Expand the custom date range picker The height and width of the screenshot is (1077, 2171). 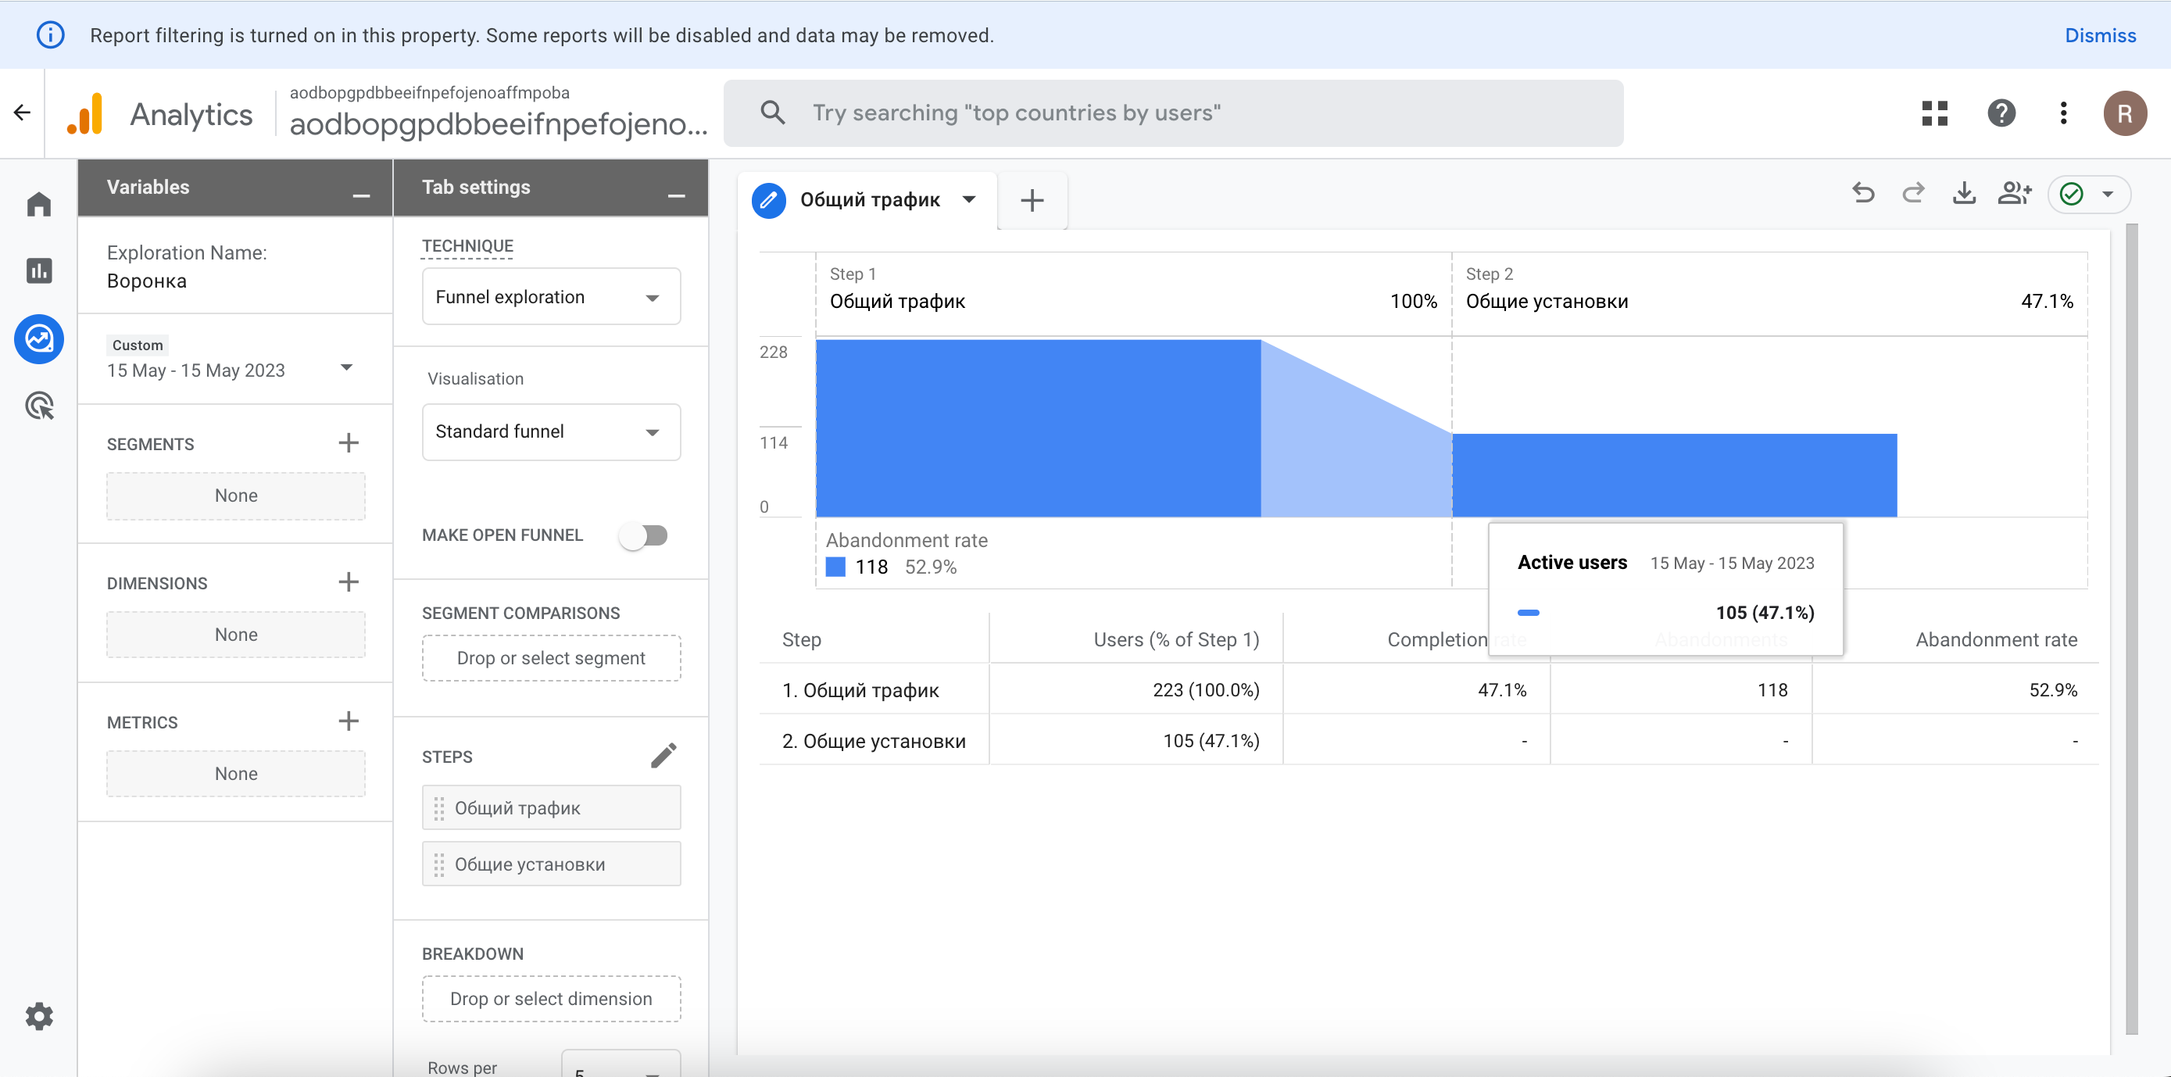point(346,367)
